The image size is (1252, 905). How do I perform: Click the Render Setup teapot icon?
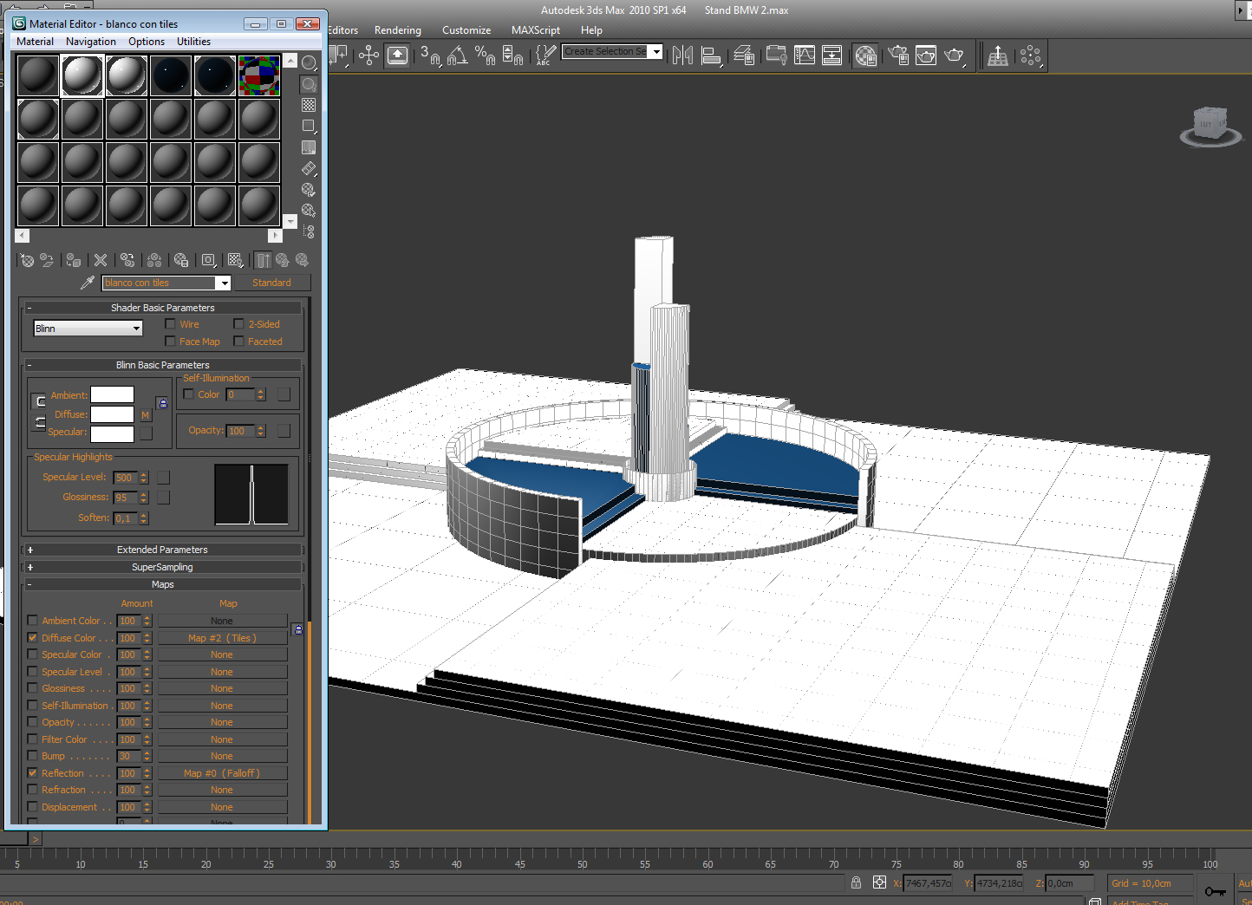coord(898,55)
